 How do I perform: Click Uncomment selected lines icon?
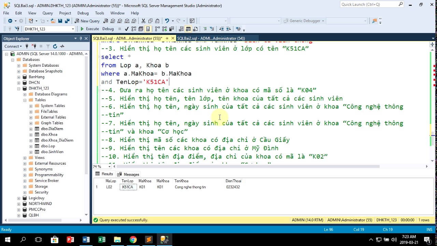212,29
